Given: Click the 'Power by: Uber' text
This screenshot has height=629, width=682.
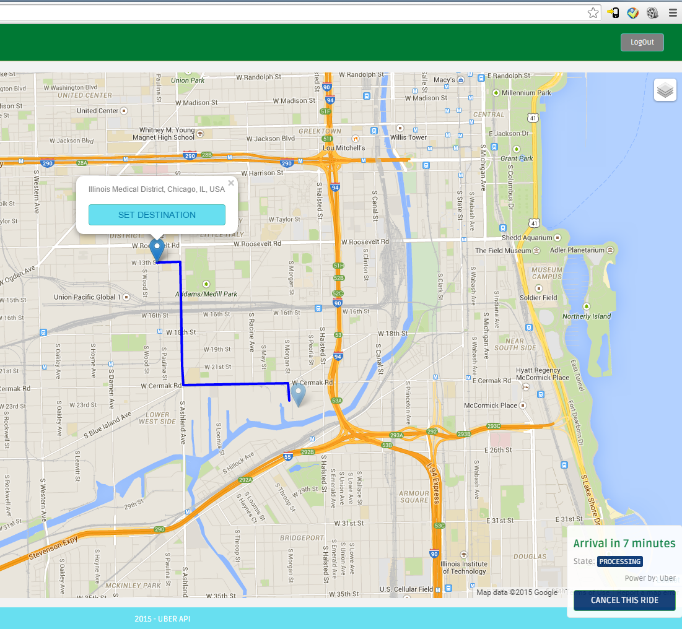Looking at the screenshot, I should point(650,578).
